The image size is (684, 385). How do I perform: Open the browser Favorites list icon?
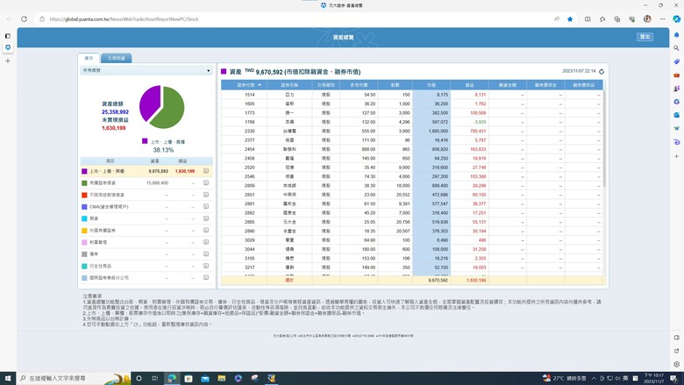pos(602,19)
